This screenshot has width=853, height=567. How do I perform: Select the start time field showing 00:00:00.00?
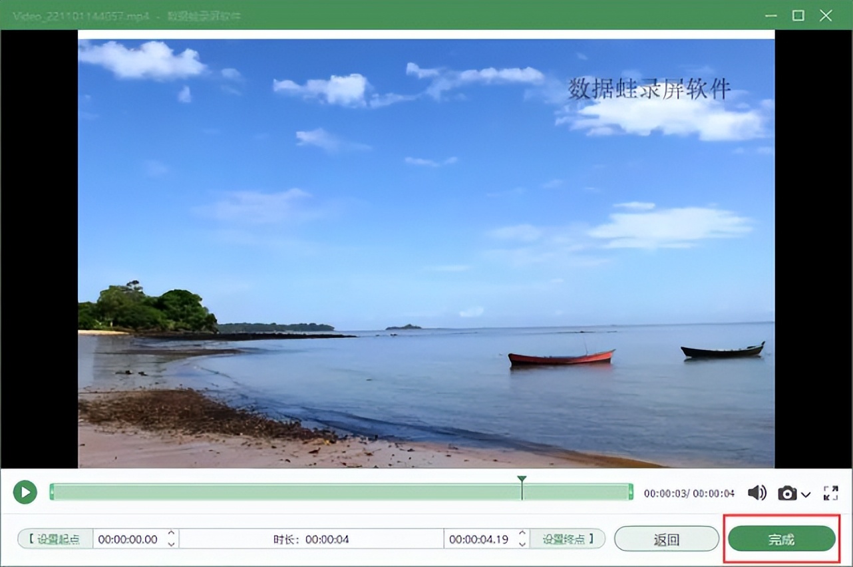click(x=126, y=539)
